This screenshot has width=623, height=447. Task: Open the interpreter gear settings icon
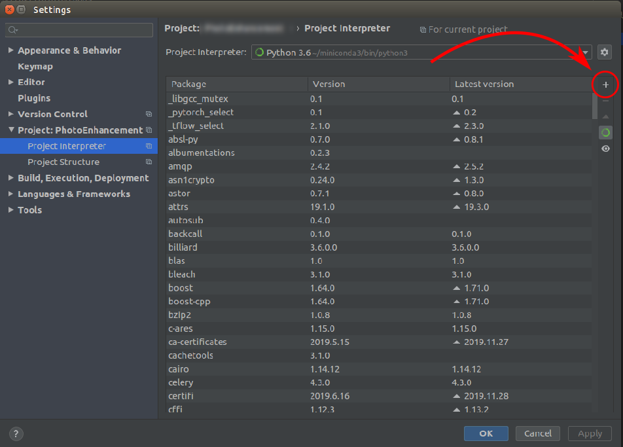click(x=604, y=52)
